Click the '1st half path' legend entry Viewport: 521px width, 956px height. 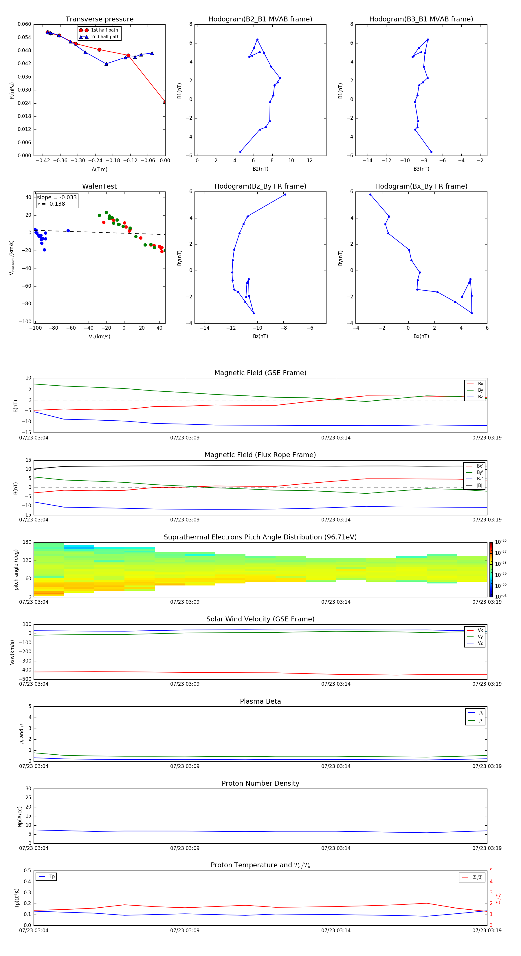click(x=99, y=30)
